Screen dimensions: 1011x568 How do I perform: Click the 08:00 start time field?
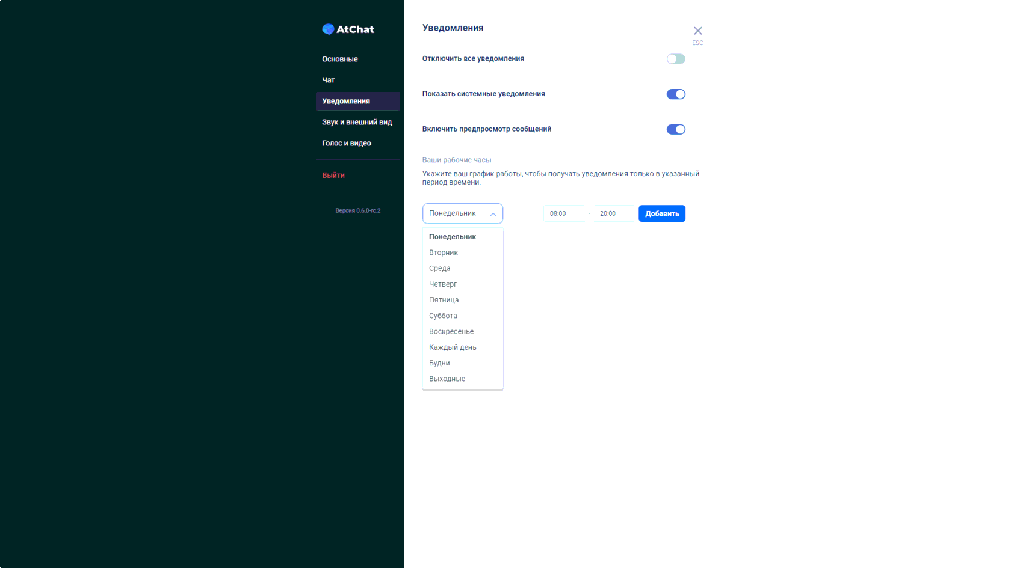564,213
